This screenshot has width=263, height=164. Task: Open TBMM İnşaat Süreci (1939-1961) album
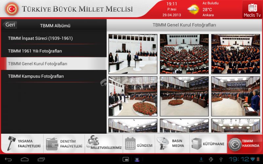pyautogui.click(x=54, y=38)
